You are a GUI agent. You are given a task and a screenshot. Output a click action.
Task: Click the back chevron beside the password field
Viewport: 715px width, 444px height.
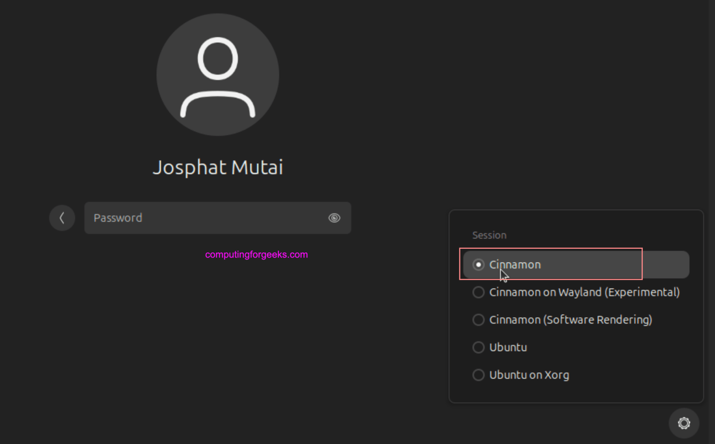coord(62,218)
